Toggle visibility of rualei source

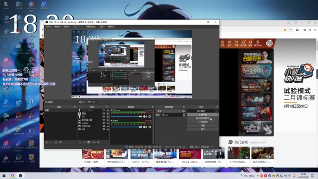tap(104, 123)
